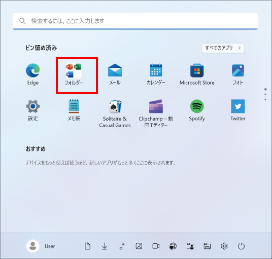Viewport: 272px width, 259px height.
Task: Go to next page of pinned apps dots
Action: pos(265,94)
